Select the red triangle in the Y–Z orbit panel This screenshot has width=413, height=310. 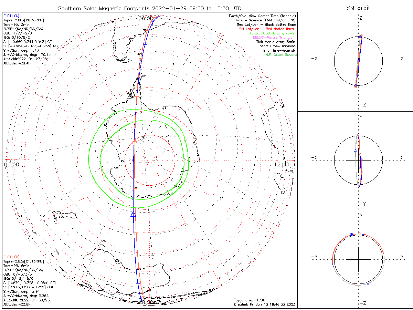click(355, 285)
